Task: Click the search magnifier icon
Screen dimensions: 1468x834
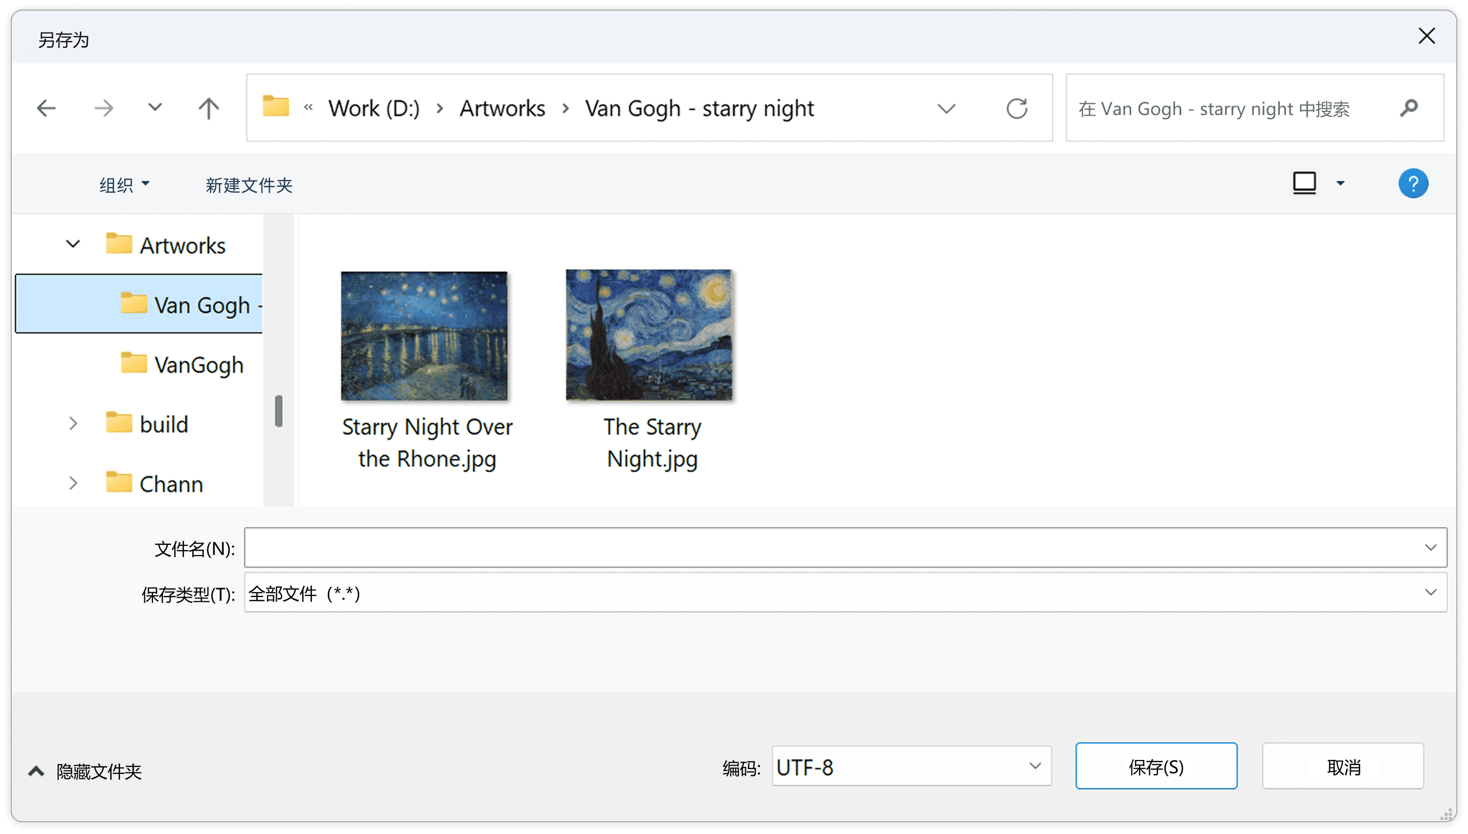Action: click(x=1409, y=108)
